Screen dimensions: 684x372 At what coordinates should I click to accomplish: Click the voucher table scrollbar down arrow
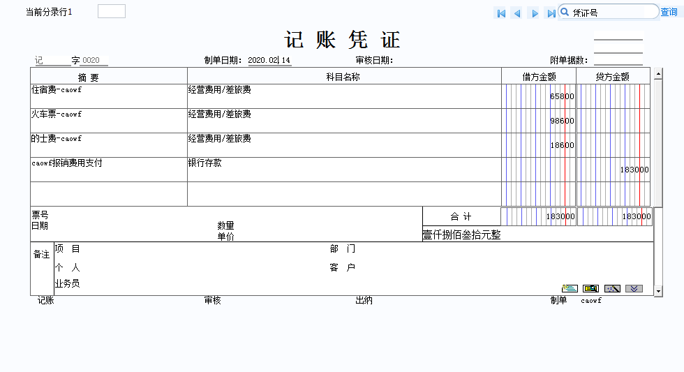658,291
